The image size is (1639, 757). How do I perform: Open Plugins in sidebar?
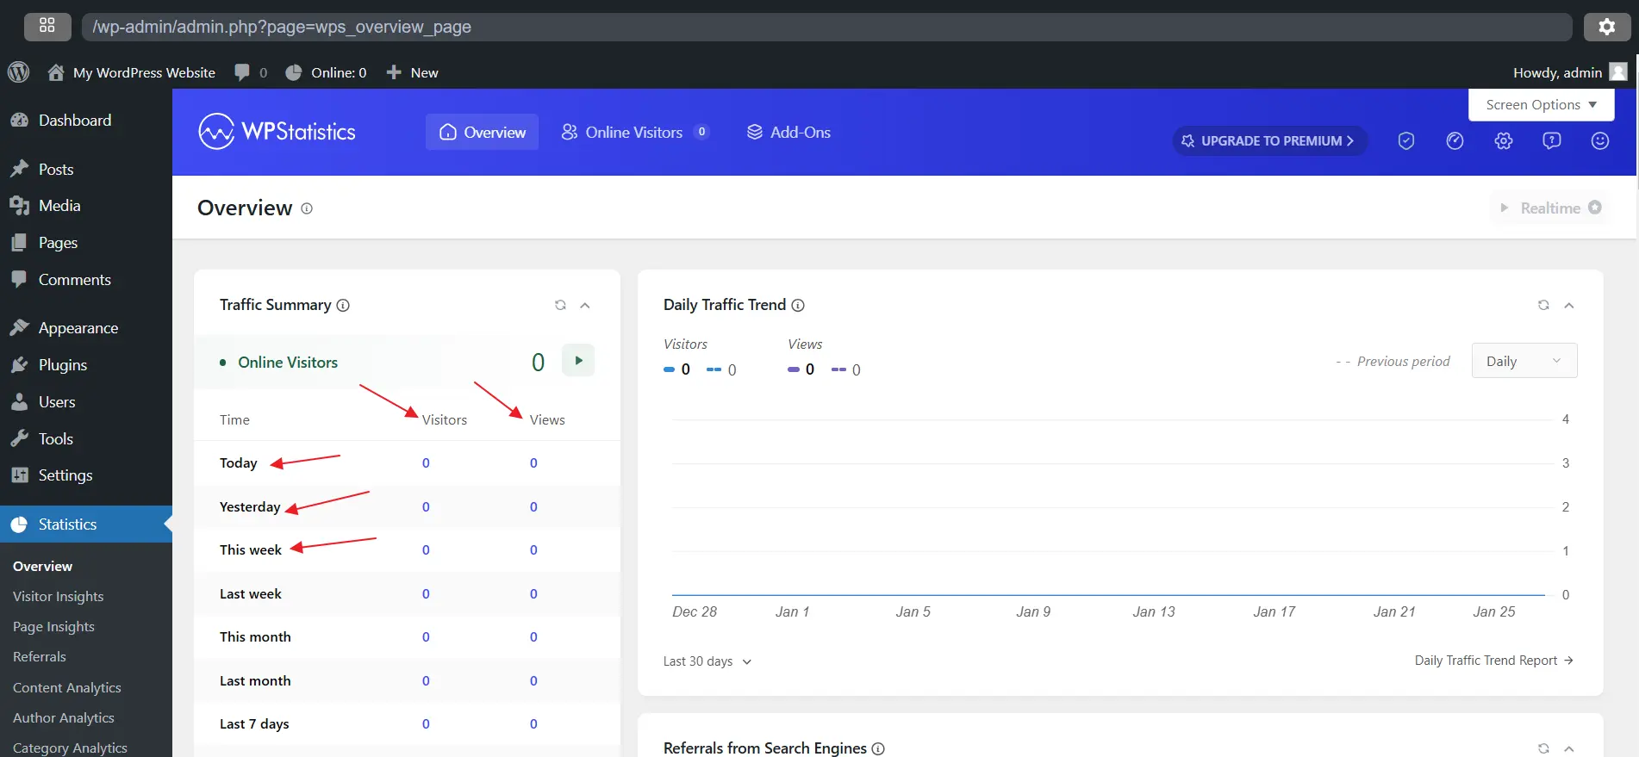86,365
